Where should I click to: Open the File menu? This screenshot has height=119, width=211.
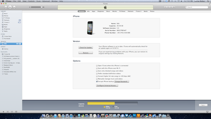[x=15, y=1]
